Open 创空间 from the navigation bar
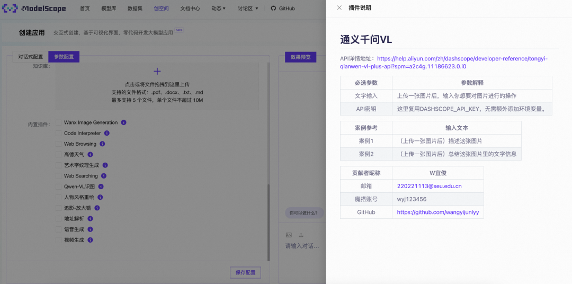The image size is (572, 284). click(x=161, y=8)
